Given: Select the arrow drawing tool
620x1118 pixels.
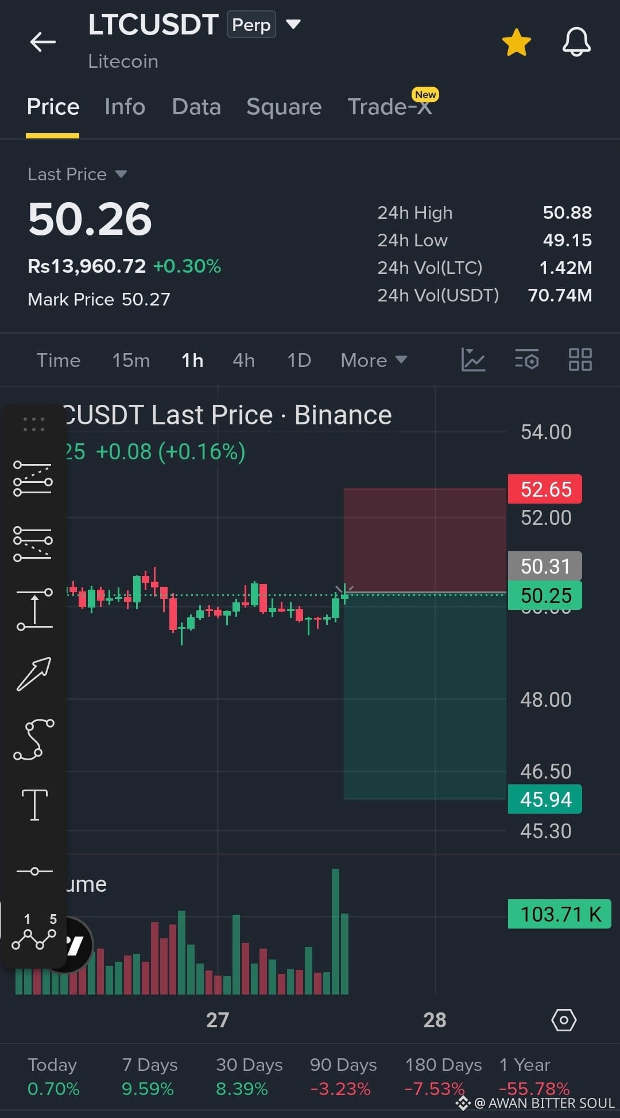Looking at the screenshot, I should click(x=34, y=674).
